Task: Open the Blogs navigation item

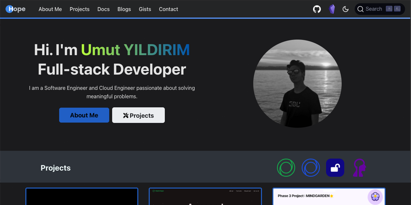Action: (x=124, y=9)
